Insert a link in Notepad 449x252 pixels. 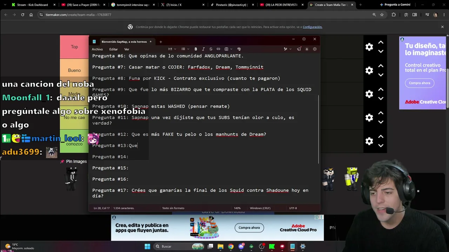point(218,49)
